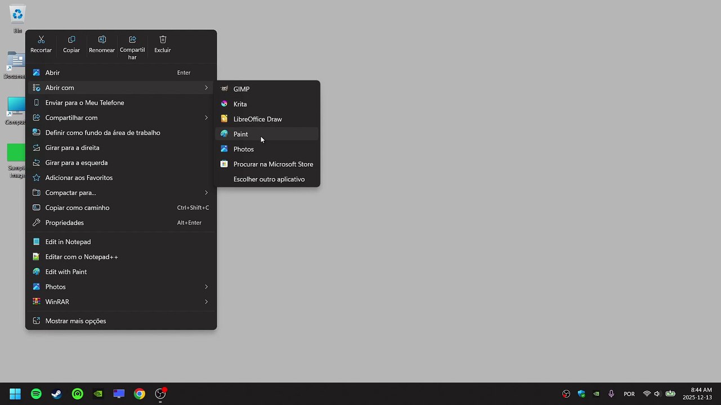Select Copiar como caminho

click(121, 208)
